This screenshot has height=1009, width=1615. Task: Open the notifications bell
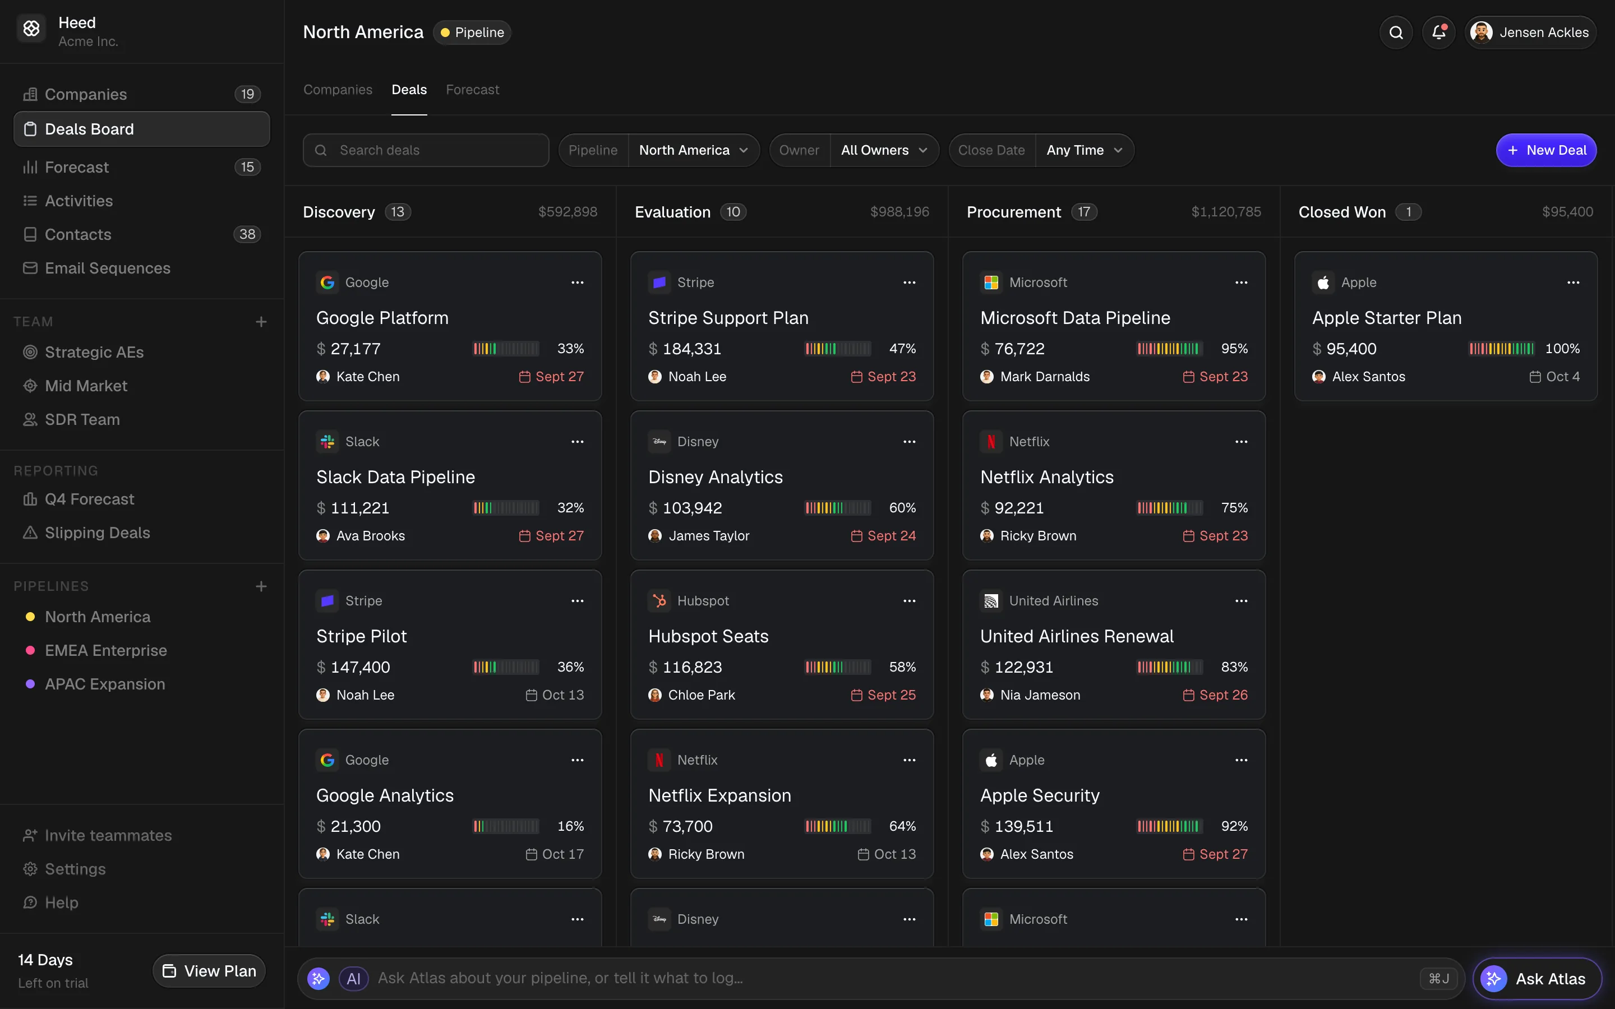(x=1438, y=32)
